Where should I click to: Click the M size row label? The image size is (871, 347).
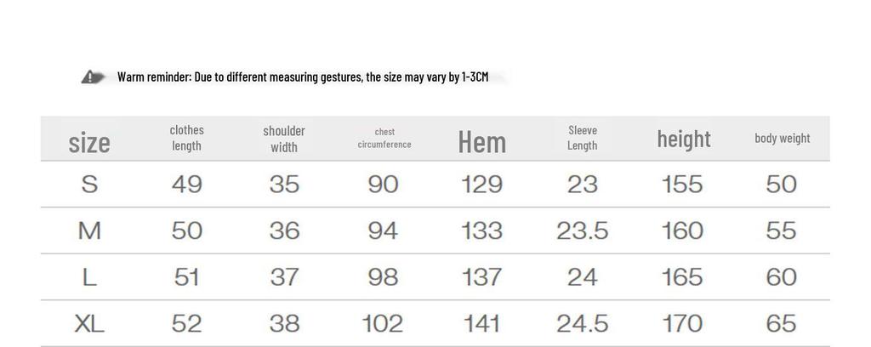(x=89, y=230)
